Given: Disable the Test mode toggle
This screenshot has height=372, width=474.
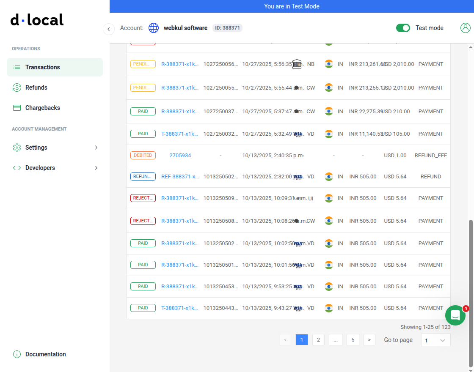Looking at the screenshot, I should [x=403, y=27].
